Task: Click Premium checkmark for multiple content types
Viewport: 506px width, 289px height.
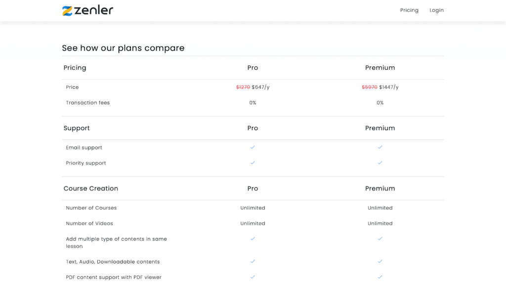Action: (380, 239)
